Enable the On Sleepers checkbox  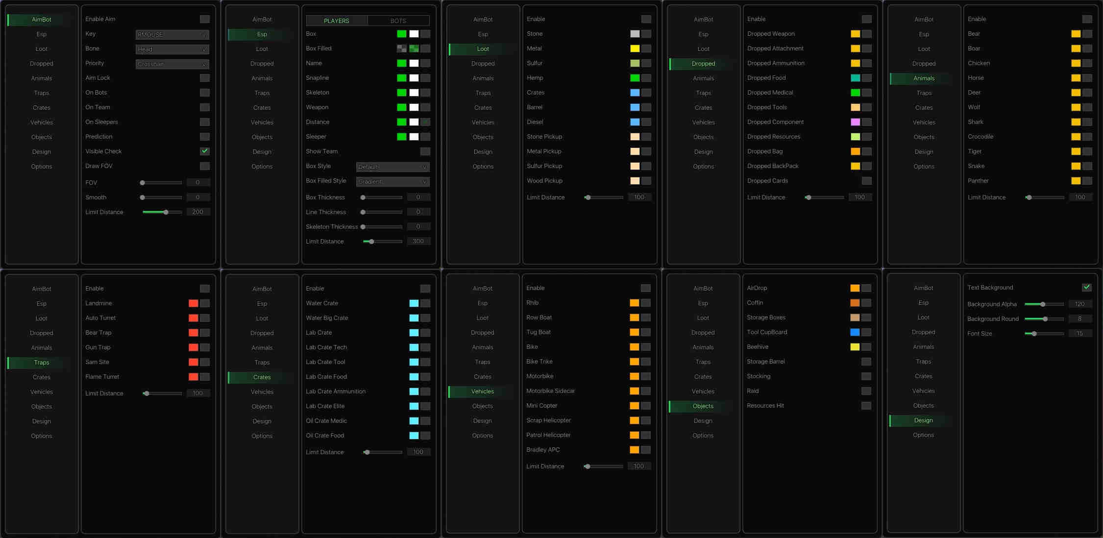pos(205,122)
